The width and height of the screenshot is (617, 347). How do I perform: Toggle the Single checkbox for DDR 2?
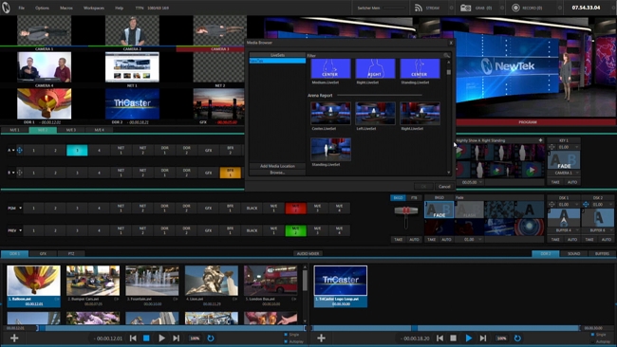coord(592,335)
